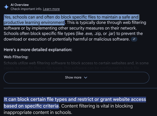Click the Web Filtering heading

[x=16, y=57]
